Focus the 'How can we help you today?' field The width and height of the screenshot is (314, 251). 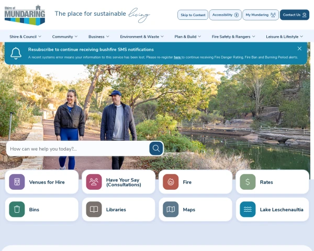click(x=78, y=149)
